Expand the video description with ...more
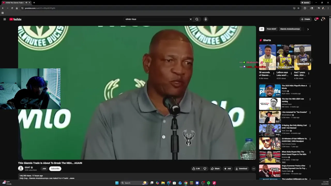The height and width of the screenshot is (186, 331). tap(72, 178)
